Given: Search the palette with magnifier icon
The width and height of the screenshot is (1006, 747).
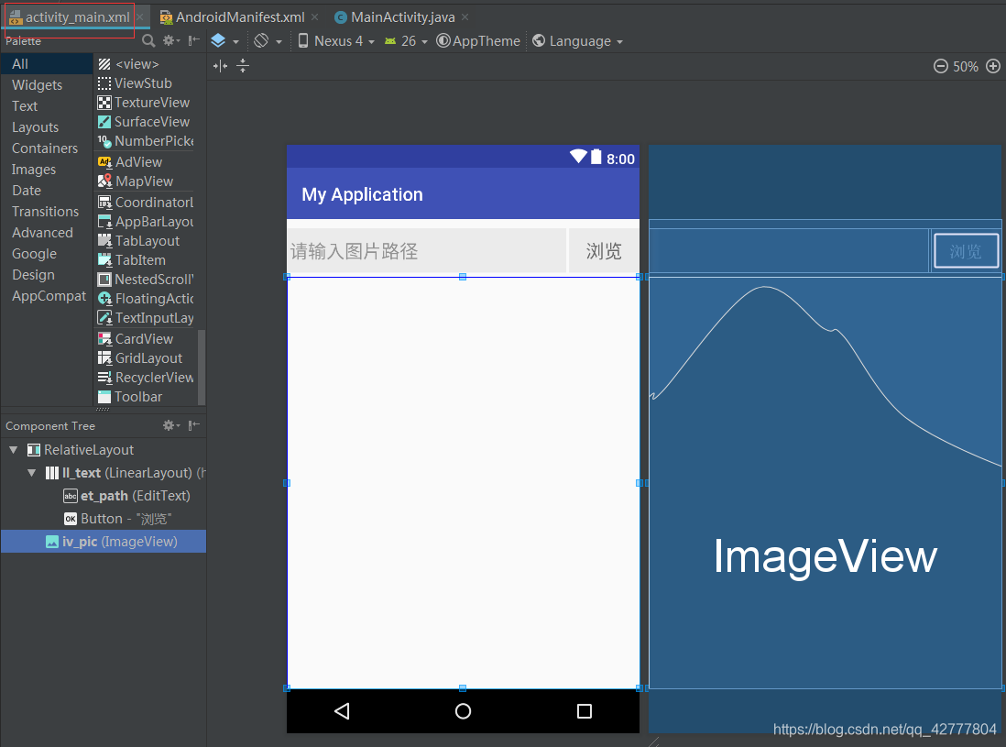Looking at the screenshot, I should [x=148, y=41].
